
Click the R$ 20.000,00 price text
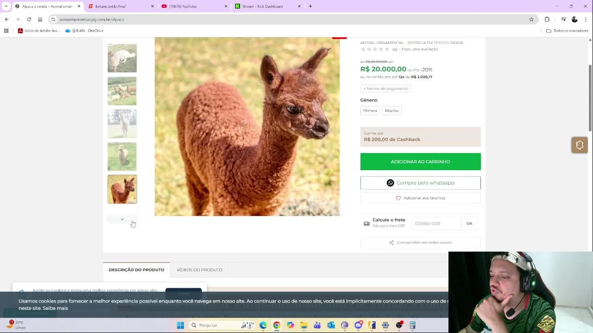pyautogui.click(x=383, y=69)
